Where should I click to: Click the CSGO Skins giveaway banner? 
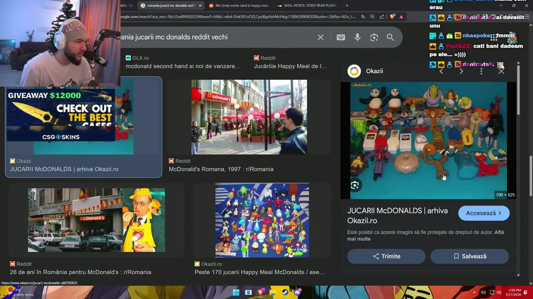coord(61,115)
